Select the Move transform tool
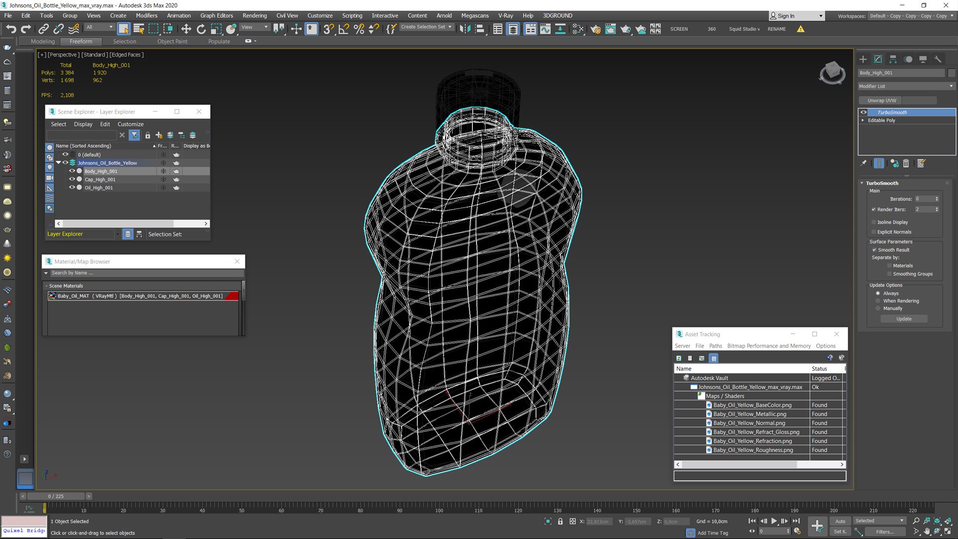 click(186, 29)
